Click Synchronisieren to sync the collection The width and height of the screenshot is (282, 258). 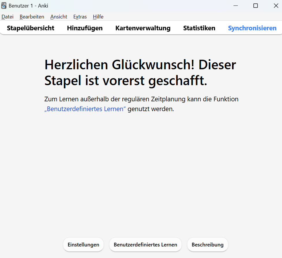252,28
